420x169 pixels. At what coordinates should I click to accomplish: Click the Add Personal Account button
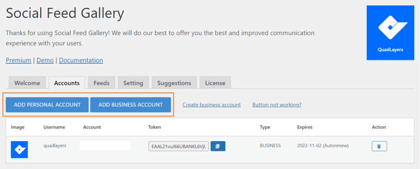(x=47, y=105)
